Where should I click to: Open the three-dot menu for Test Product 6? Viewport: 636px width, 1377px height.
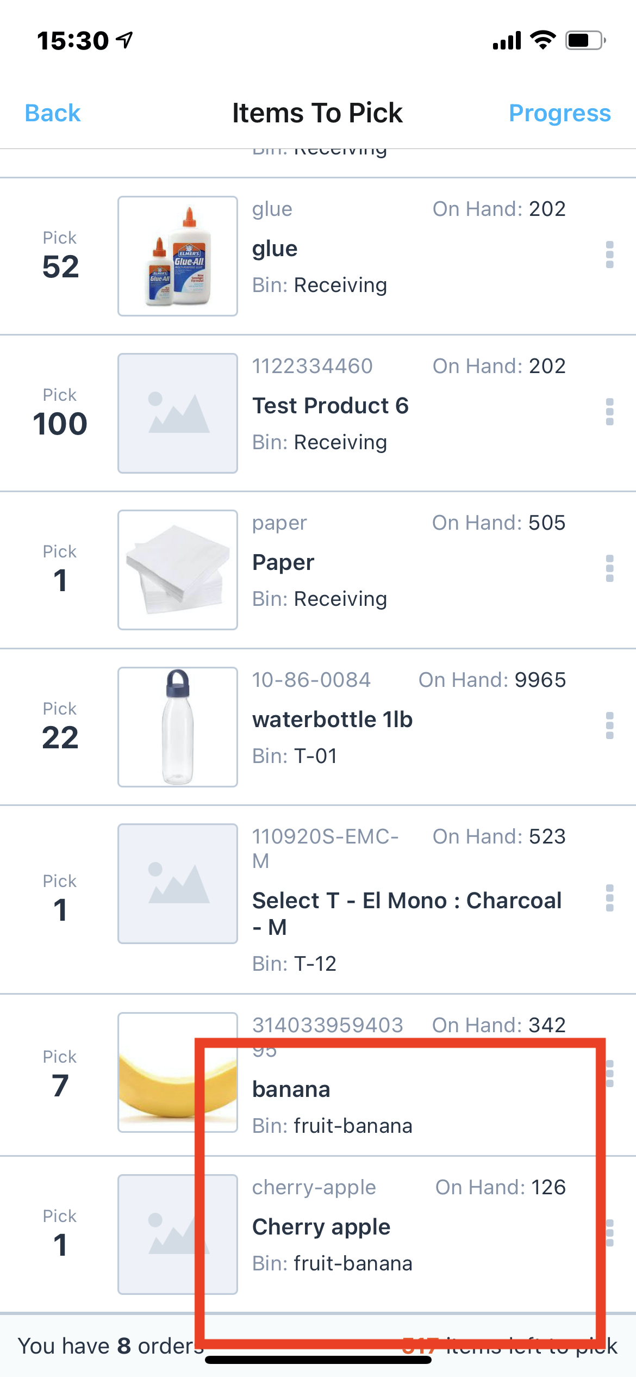coord(609,412)
